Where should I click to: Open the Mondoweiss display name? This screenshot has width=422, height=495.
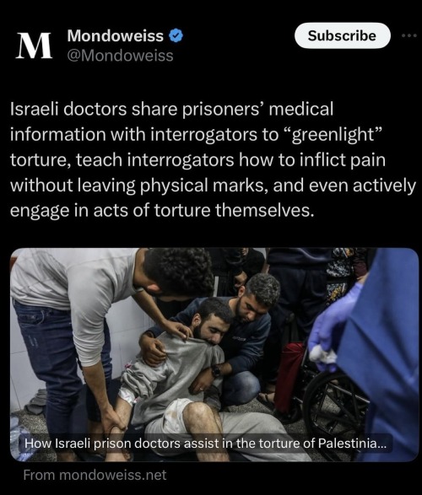(x=116, y=35)
